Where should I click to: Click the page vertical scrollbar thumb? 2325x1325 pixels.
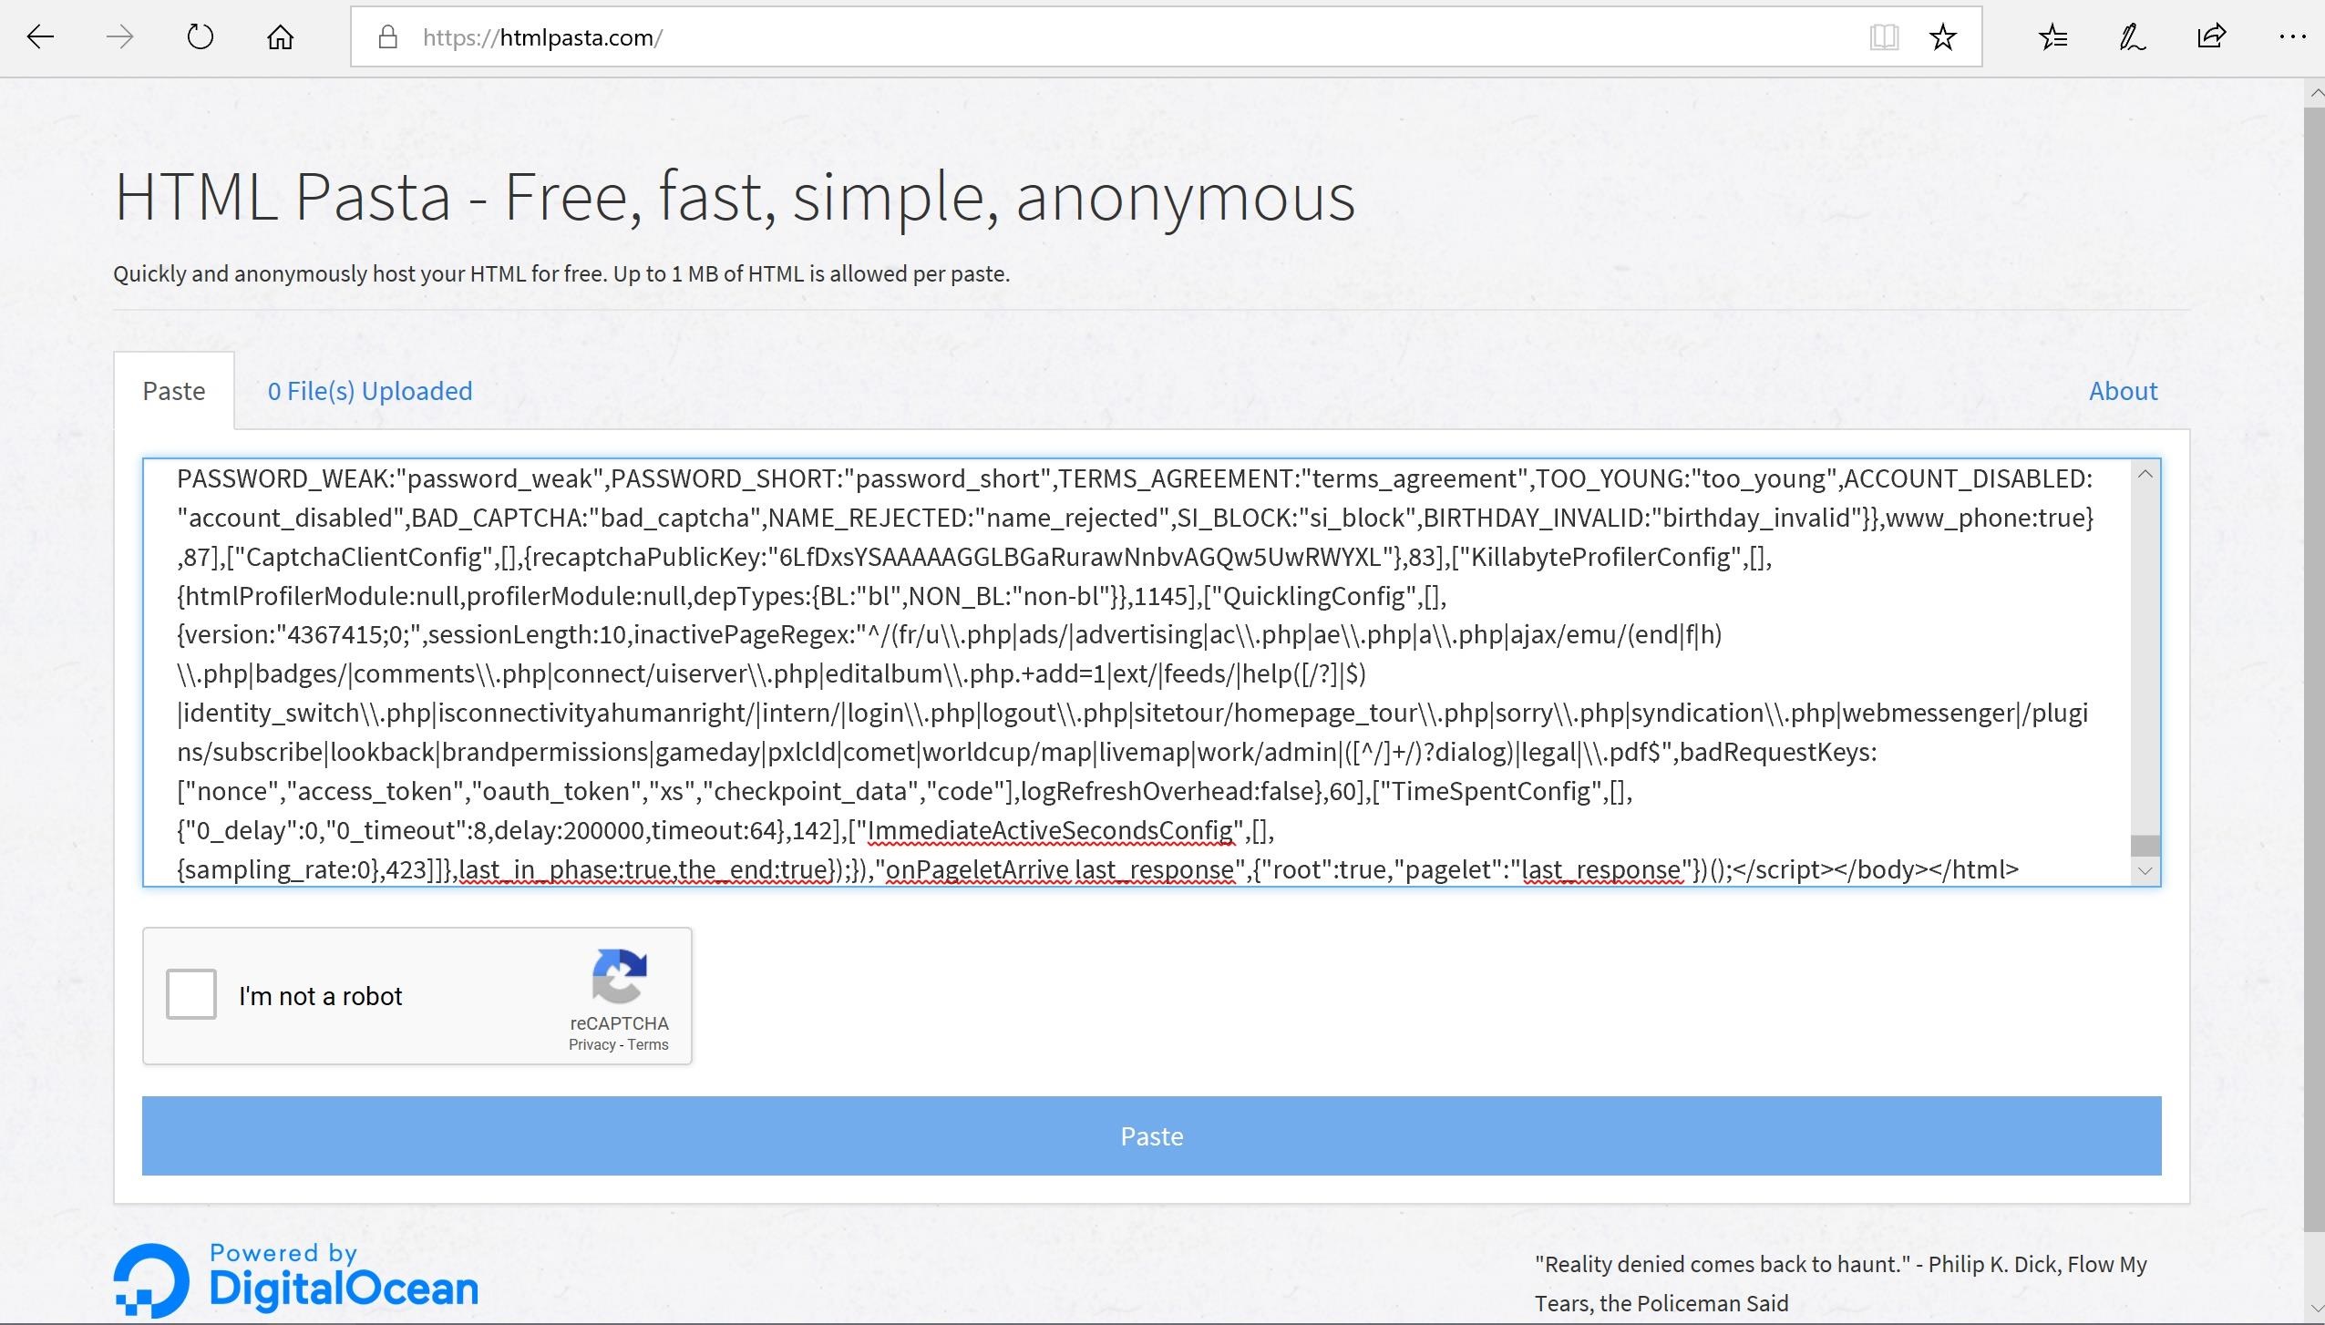click(x=2314, y=670)
